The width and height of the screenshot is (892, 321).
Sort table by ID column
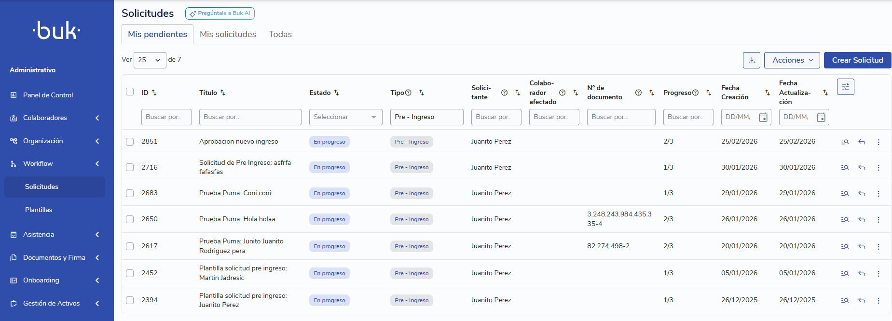154,93
